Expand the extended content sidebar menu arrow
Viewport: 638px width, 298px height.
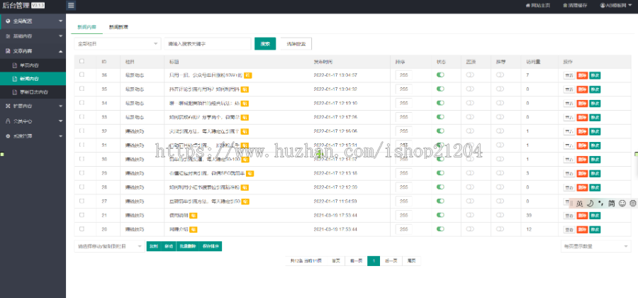click(x=61, y=106)
